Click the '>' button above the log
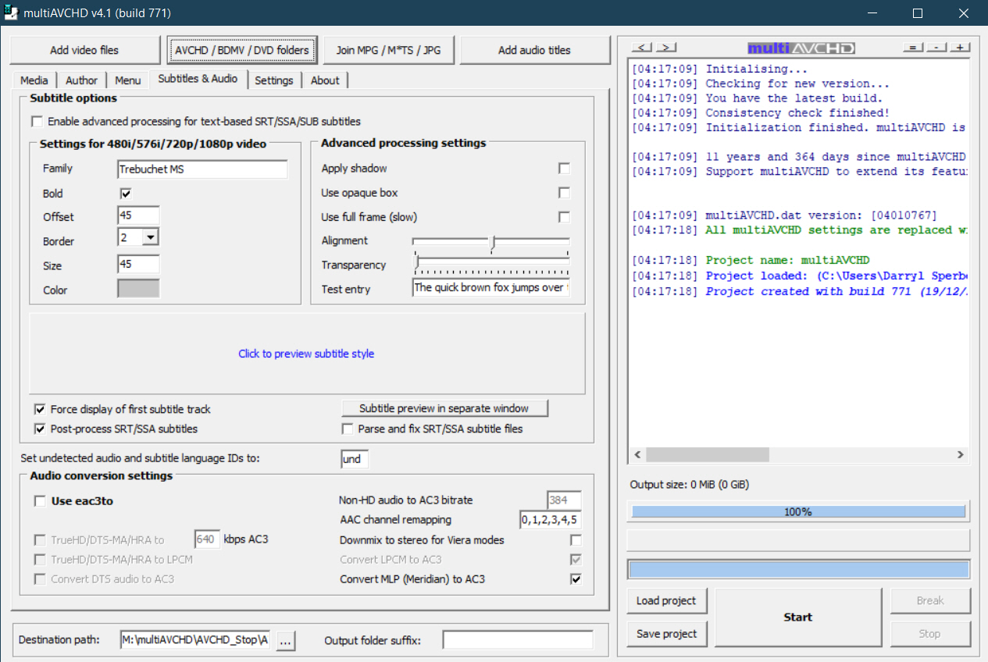This screenshot has height=662, width=988. coord(665,48)
